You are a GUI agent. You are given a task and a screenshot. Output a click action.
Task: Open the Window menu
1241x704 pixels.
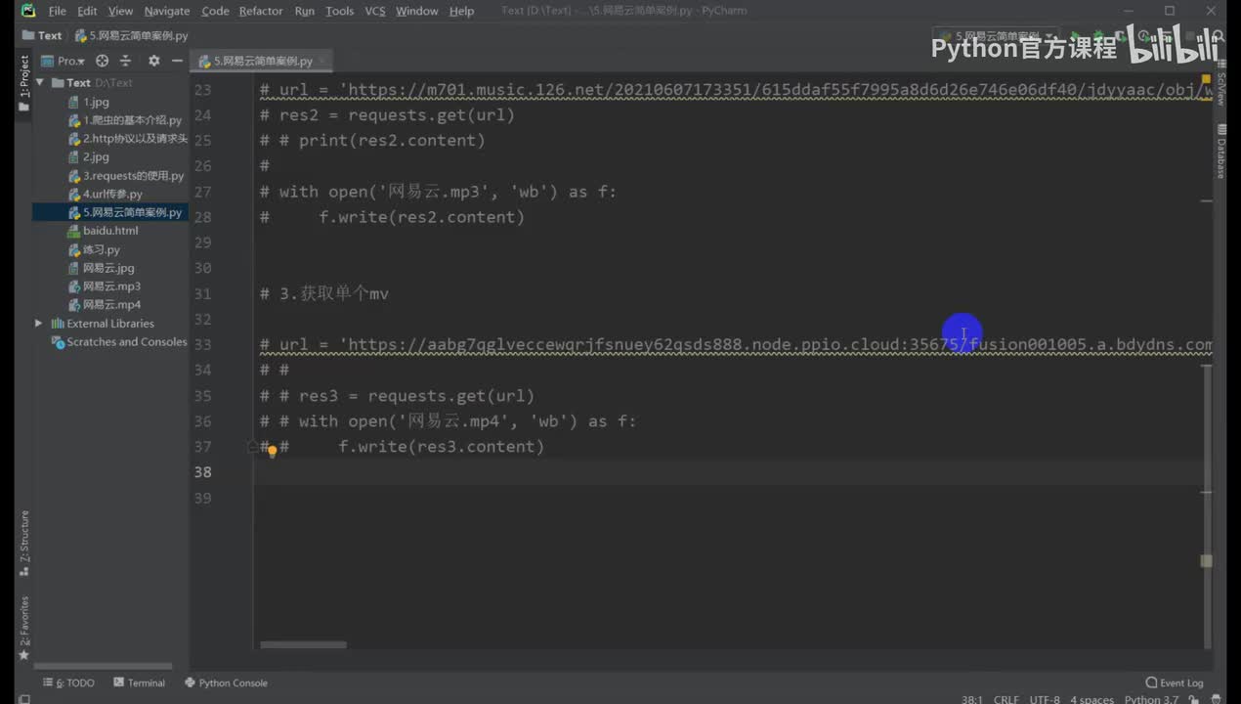click(417, 11)
